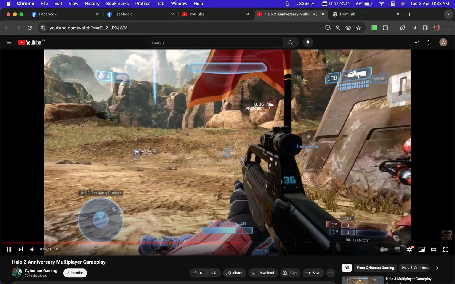Mute the video volume
This screenshot has height=284, width=455.
pos(32,249)
